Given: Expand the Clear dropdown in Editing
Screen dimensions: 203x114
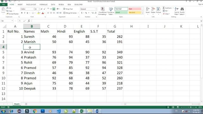Looking at the screenshot, I should [169, 14].
